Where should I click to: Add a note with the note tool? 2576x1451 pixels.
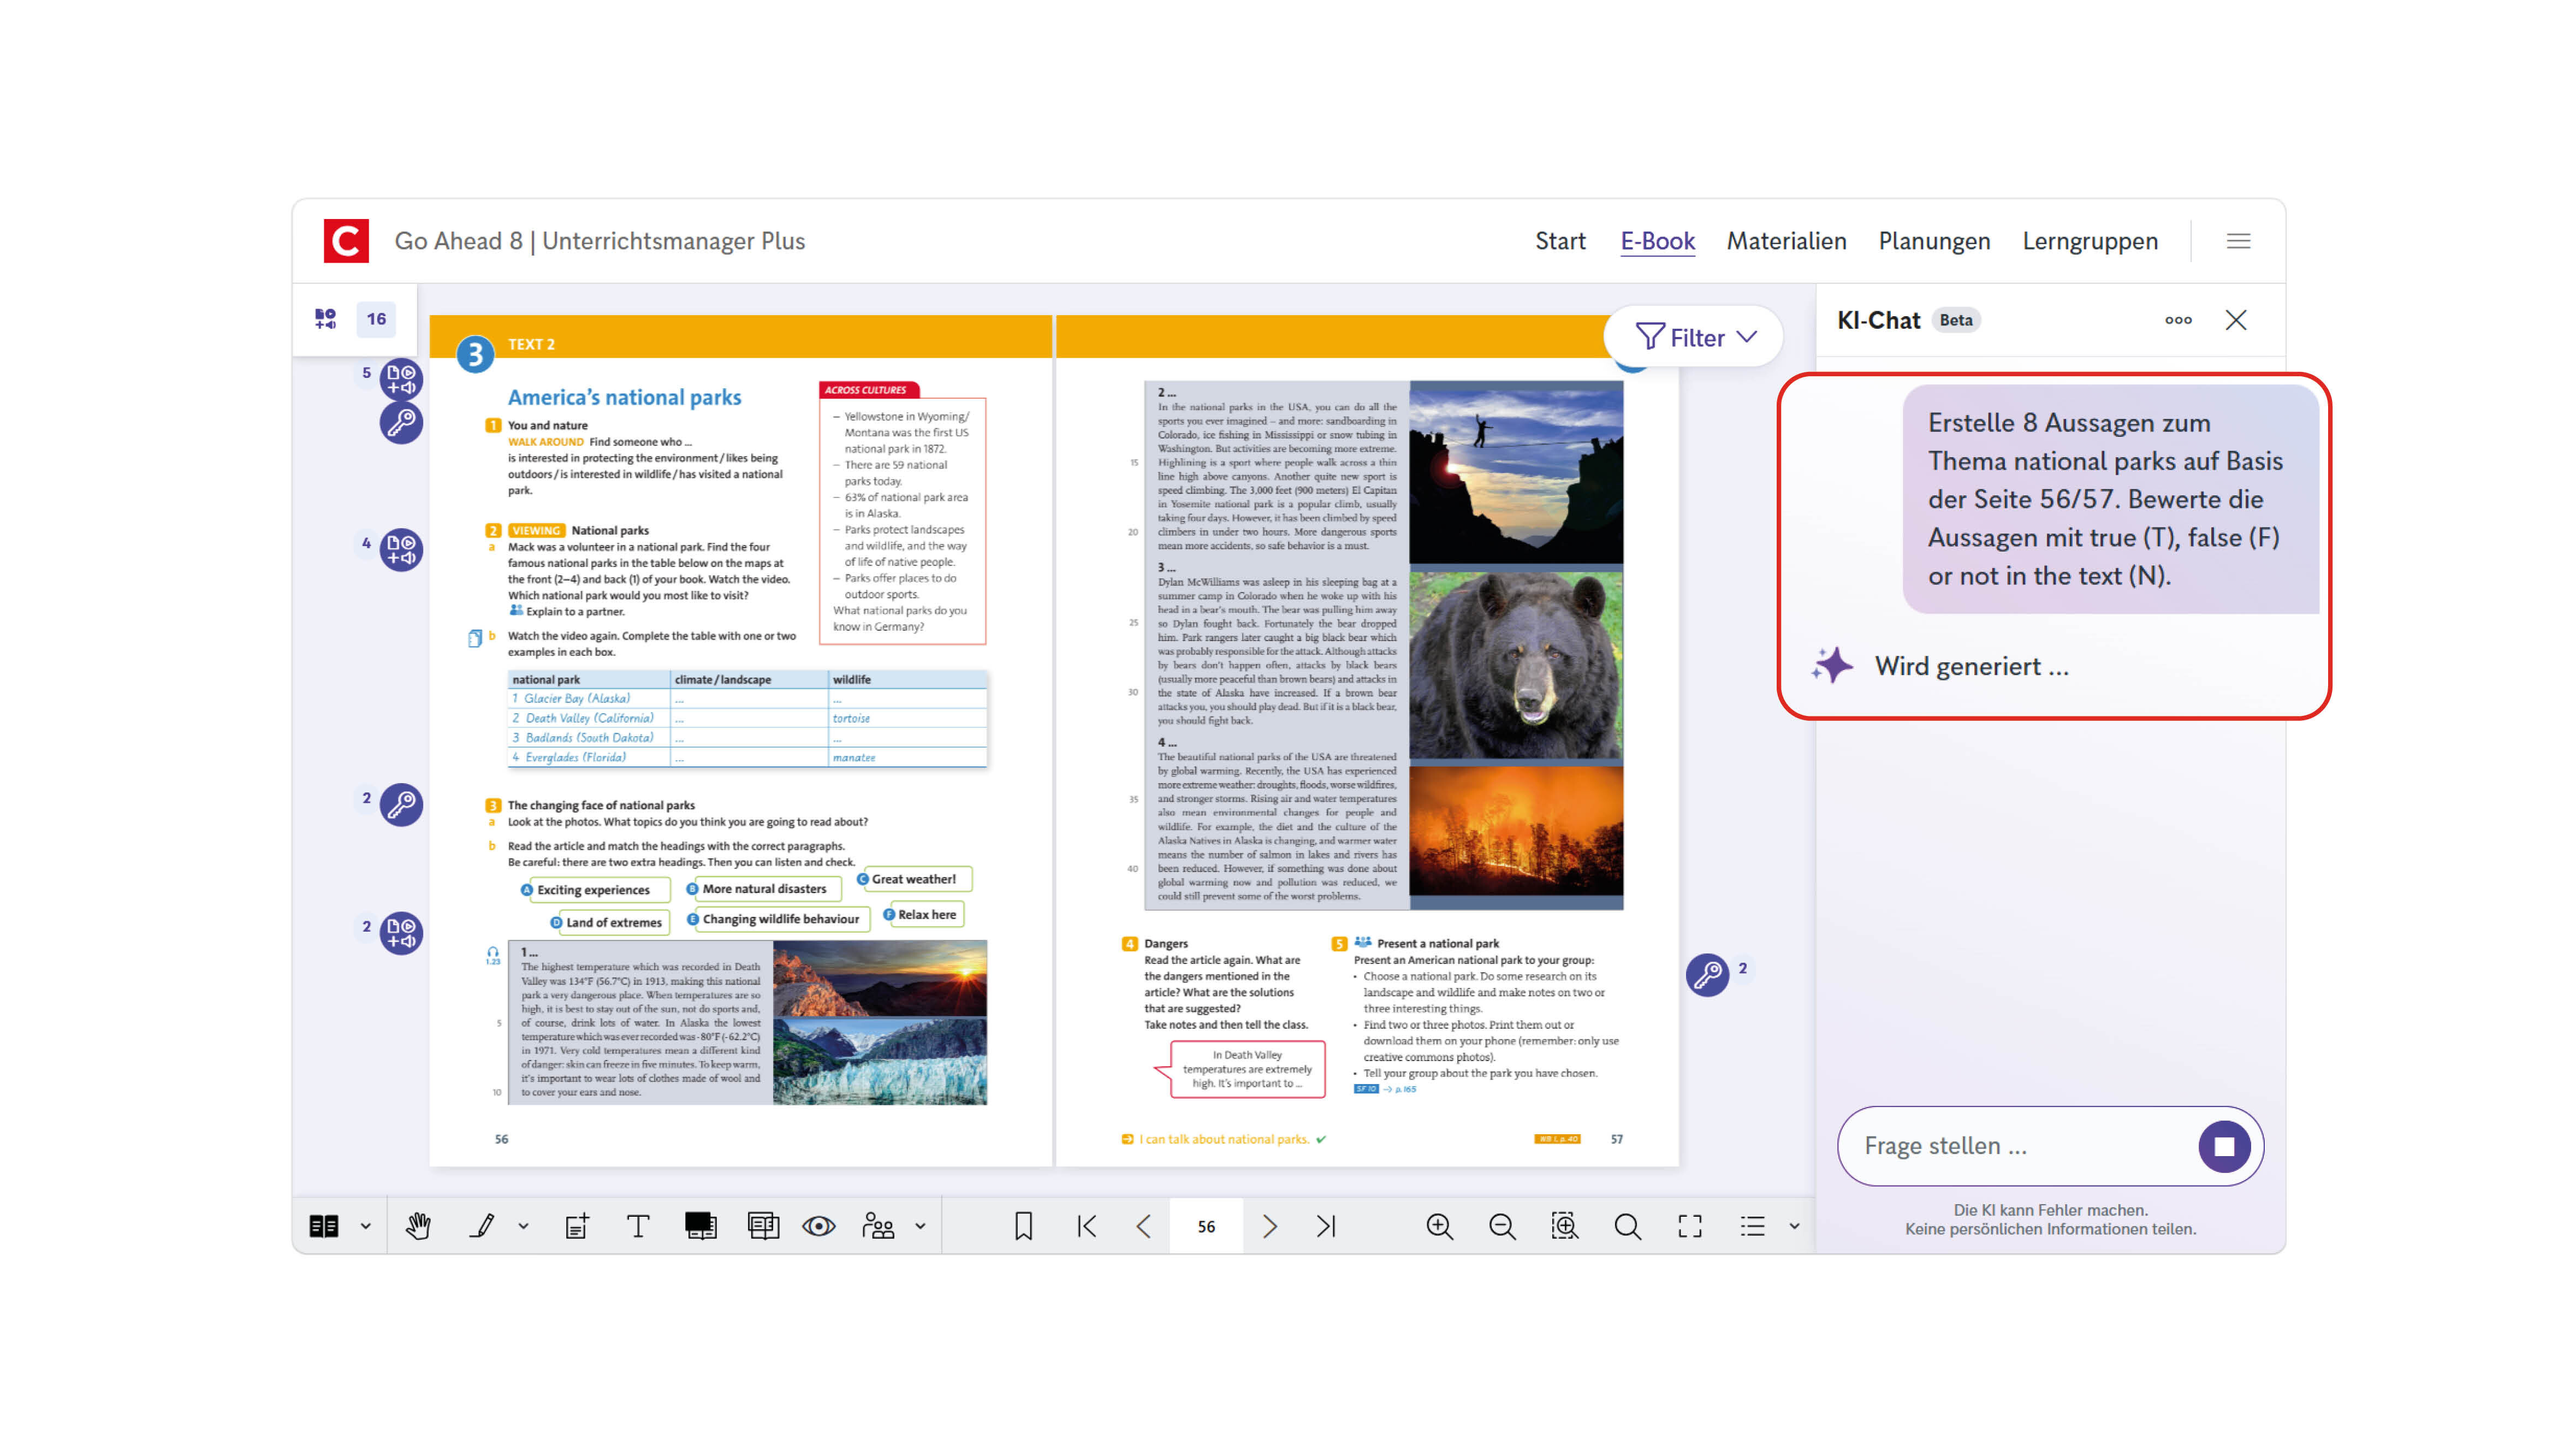coord(577,1226)
